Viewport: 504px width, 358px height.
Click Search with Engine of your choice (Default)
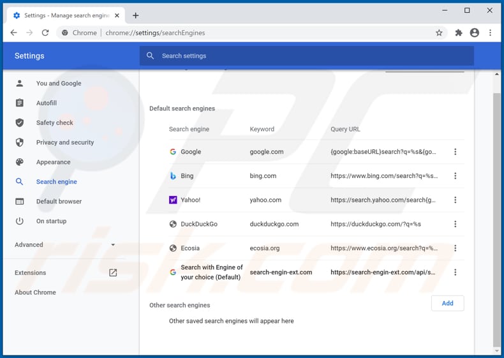pos(212,272)
